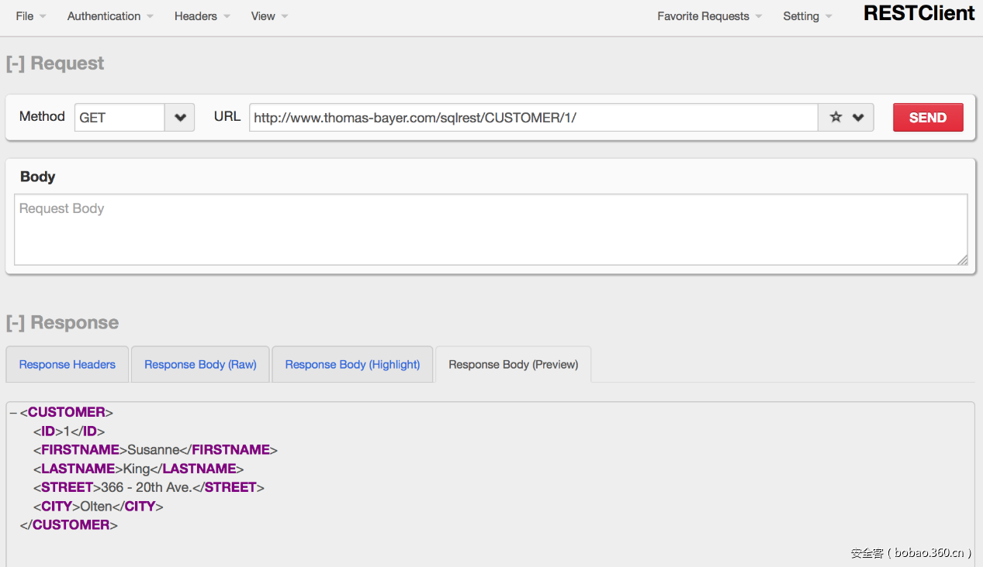Collapse the [-] Response section
Viewport: 983px width, 567px height.
coord(62,323)
